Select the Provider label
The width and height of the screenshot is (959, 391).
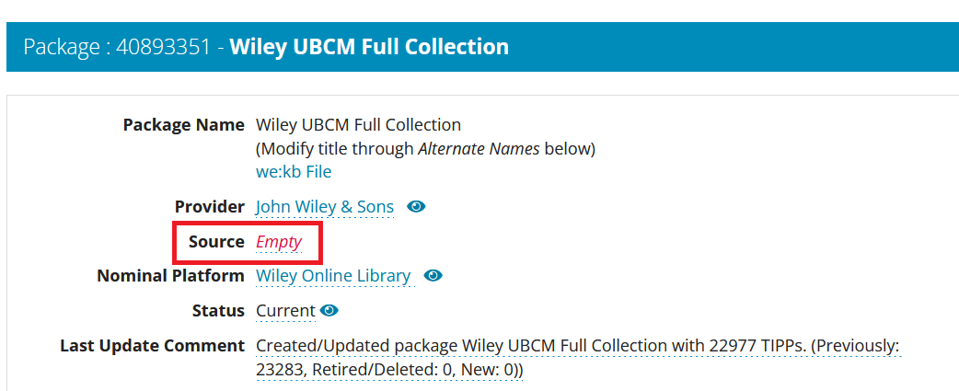click(209, 207)
